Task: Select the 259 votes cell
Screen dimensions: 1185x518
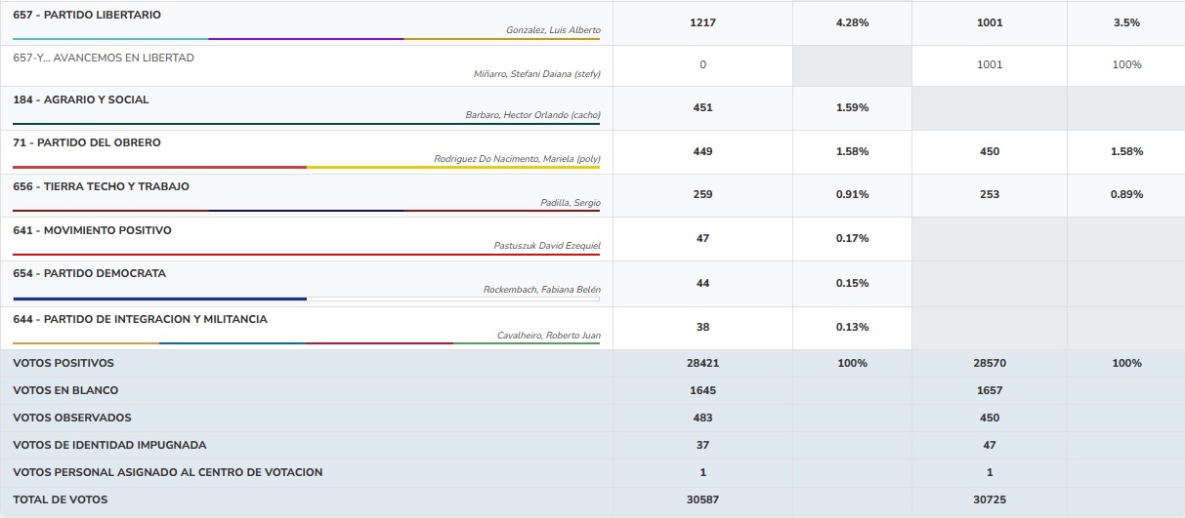Action: [702, 195]
